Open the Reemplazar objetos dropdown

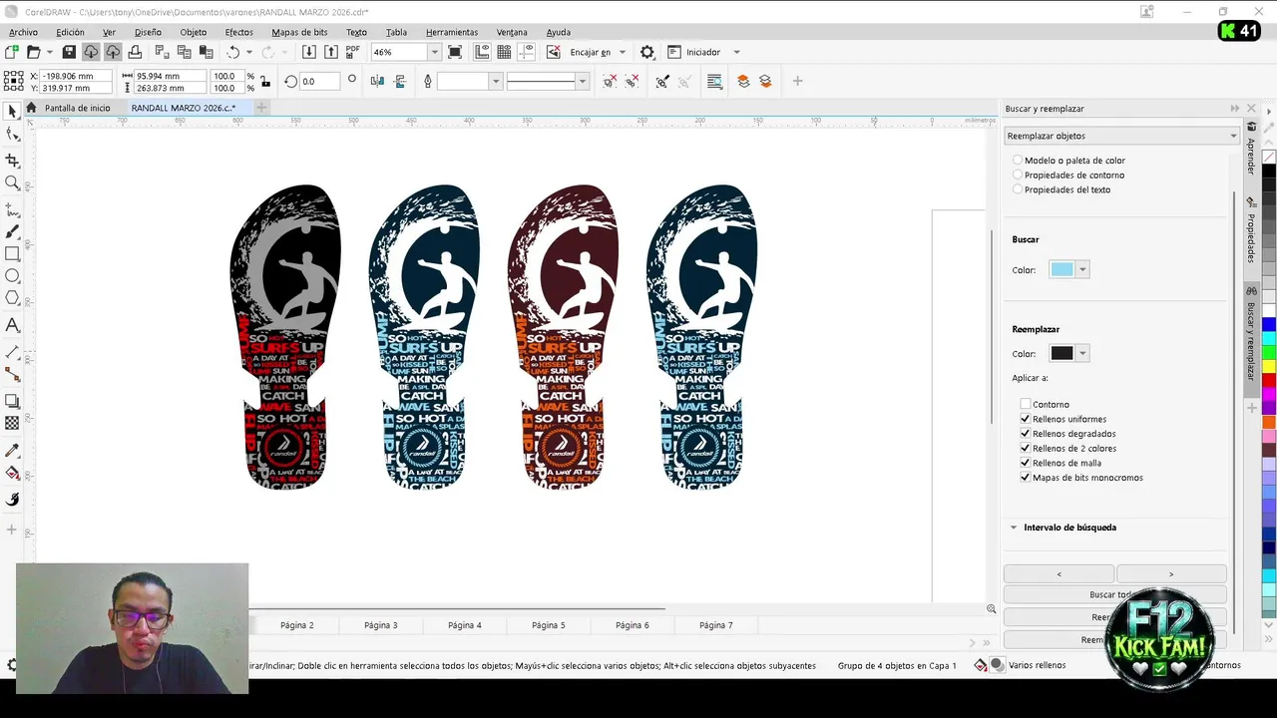click(x=1121, y=136)
